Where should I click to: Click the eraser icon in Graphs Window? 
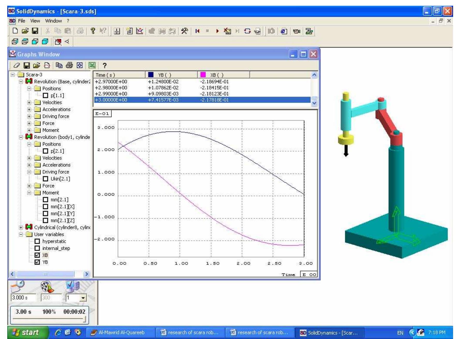click(17, 66)
